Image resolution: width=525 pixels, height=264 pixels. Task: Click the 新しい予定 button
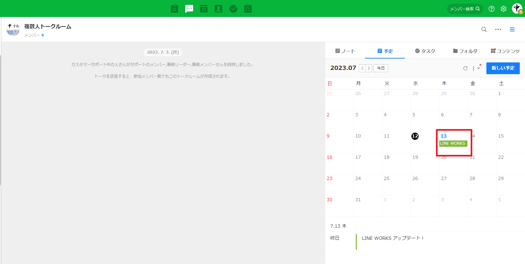(x=503, y=68)
